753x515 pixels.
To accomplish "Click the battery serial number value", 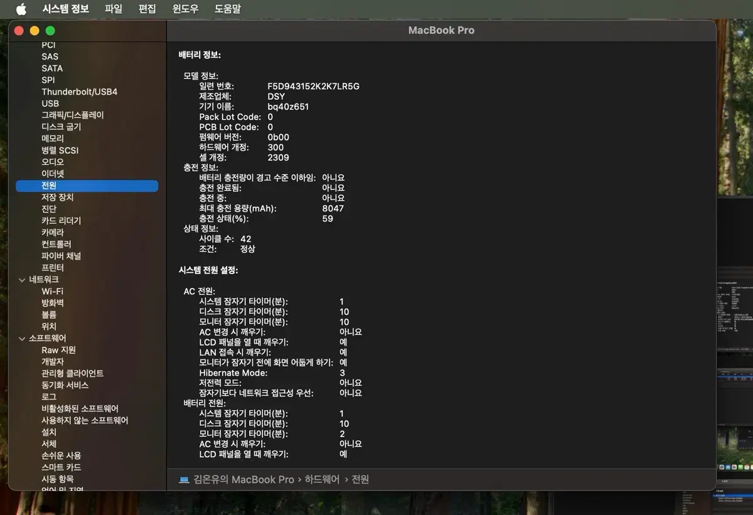I will [x=313, y=86].
